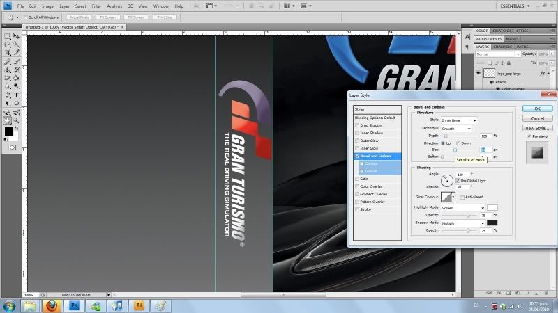Select the History Brush tool
The image size is (558, 313).
(x=16, y=70)
